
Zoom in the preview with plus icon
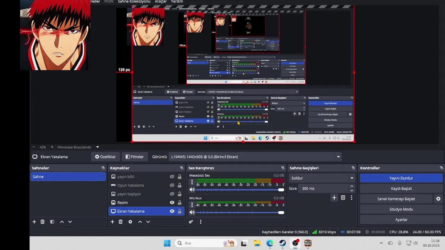pos(52,147)
